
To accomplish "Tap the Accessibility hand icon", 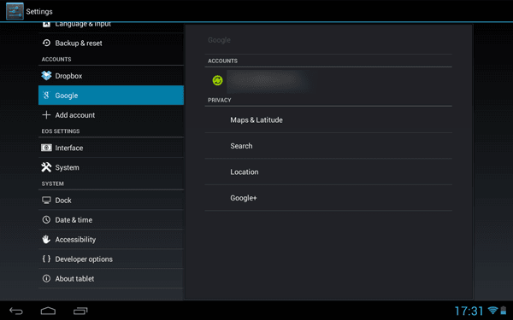I will click(46, 239).
